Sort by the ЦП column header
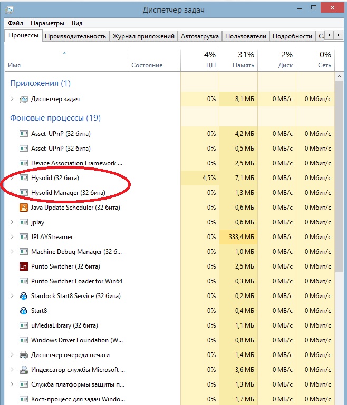 (200, 61)
